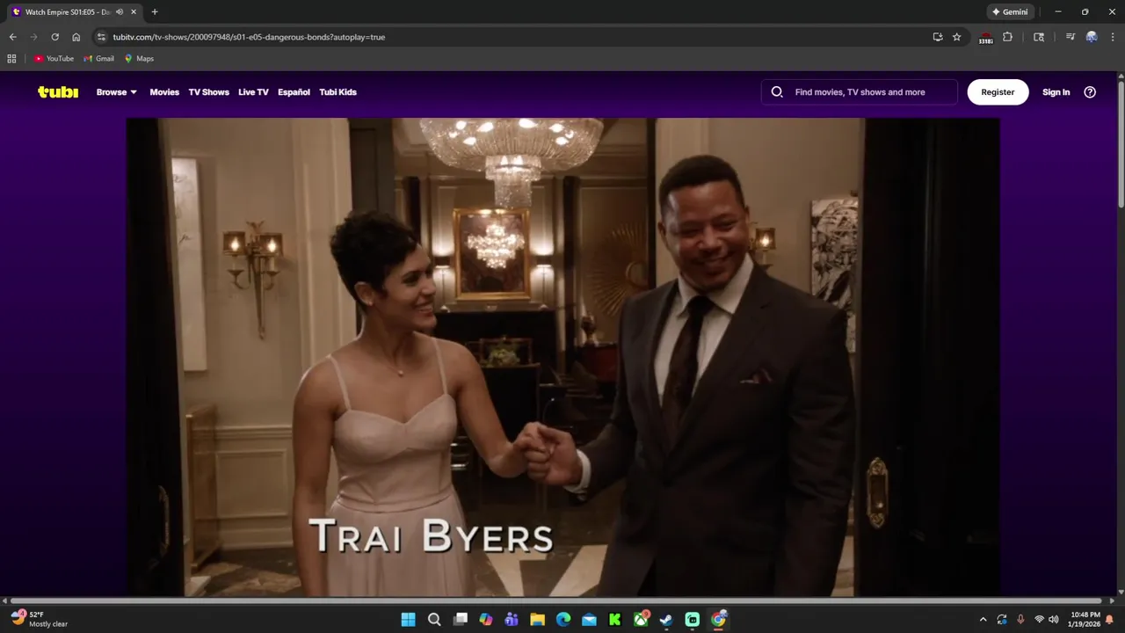
Task: Open a new tab with the plus button
Action: pyautogui.click(x=155, y=12)
